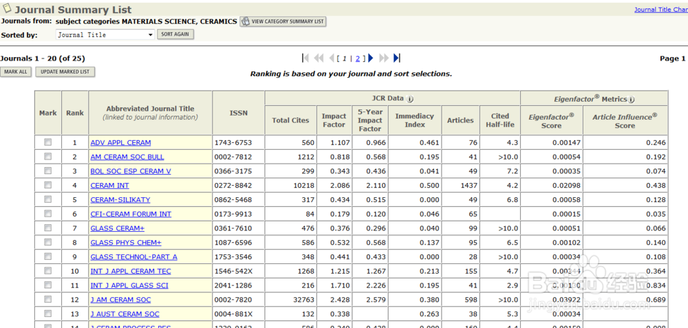Screen dimensions: 688x328
Task: Click the JCR Data info icon
Action: pyautogui.click(x=410, y=98)
